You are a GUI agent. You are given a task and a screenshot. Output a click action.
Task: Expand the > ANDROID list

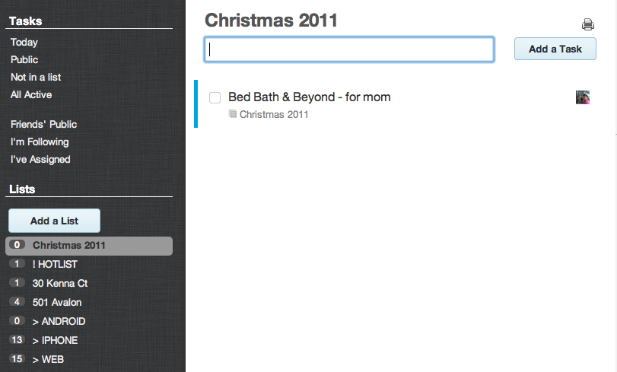[x=59, y=321]
